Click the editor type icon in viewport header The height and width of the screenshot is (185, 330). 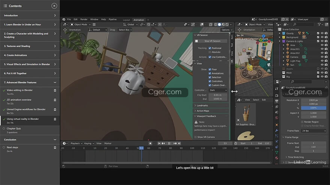point(65,25)
